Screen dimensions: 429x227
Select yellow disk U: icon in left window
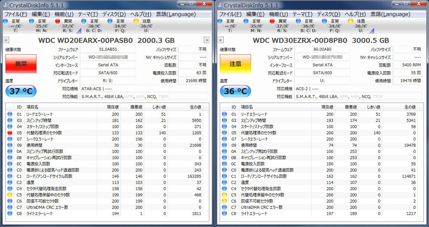(x=136, y=21)
